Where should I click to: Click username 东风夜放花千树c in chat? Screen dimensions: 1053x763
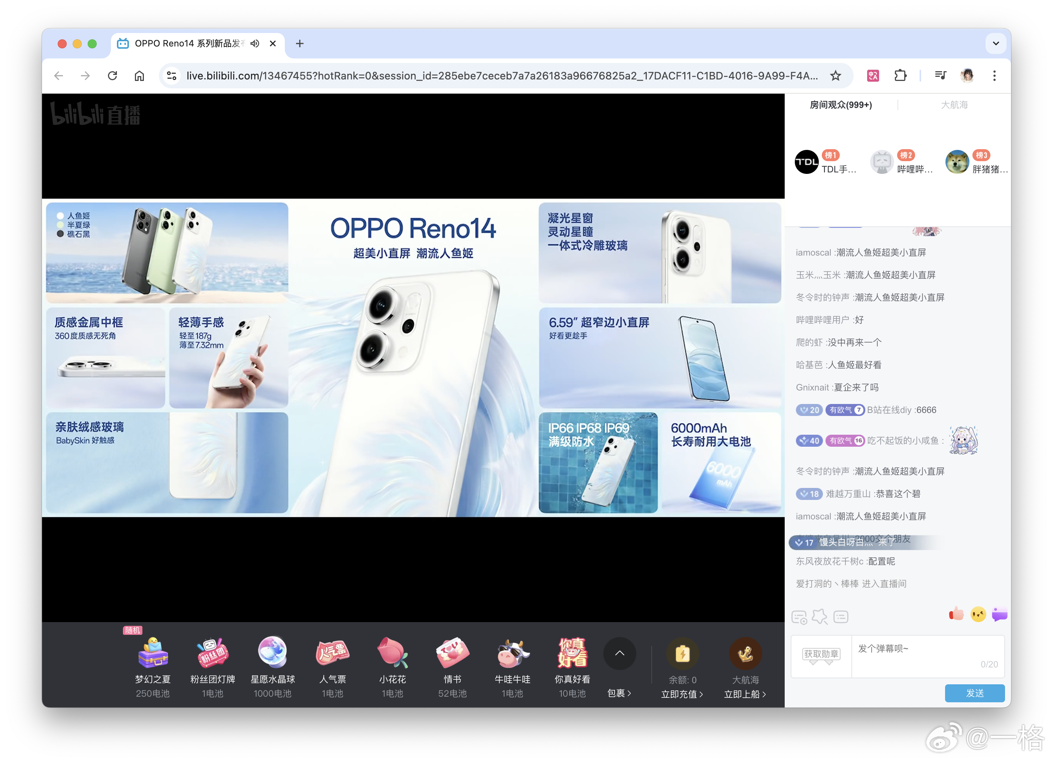(829, 561)
